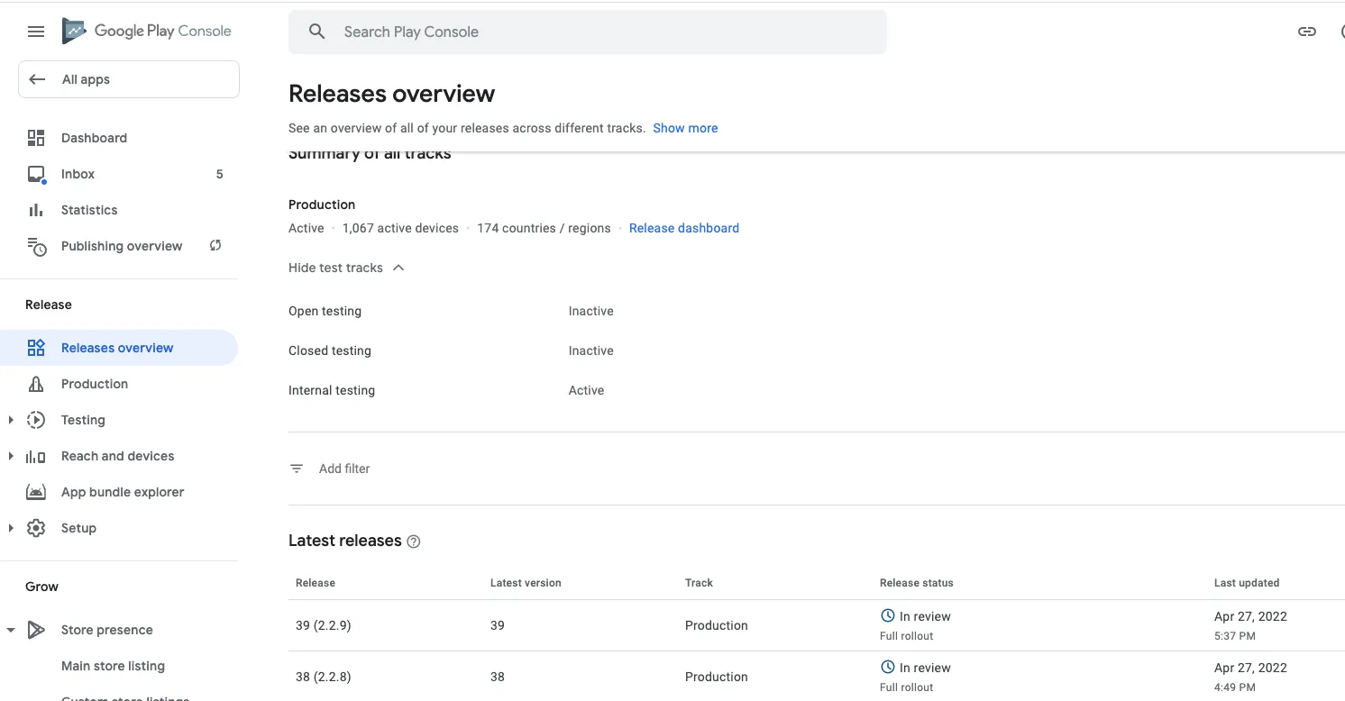Image resolution: width=1345 pixels, height=701 pixels.
Task: Expand the Setup menu section
Action: click(x=11, y=528)
